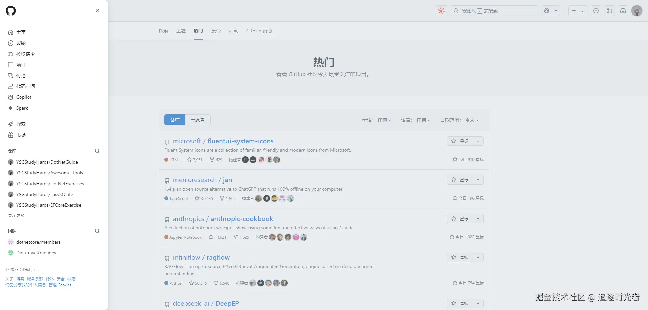Open 代码空间 codespaces in sidebar
Image resolution: width=648 pixels, height=310 pixels.
click(x=54, y=86)
